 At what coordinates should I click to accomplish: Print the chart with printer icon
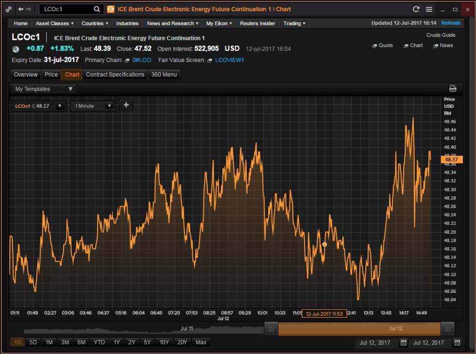[x=453, y=88]
